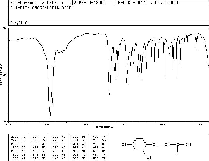Click the compound name 2,4-DICHLOROCINNAMIC ACID
Viewport: 209px width, 161px height.
click(x=41, y=8)
